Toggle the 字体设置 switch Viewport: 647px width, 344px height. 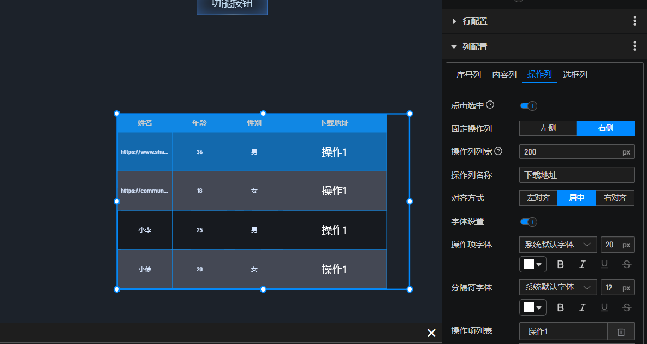coord(529,222)
